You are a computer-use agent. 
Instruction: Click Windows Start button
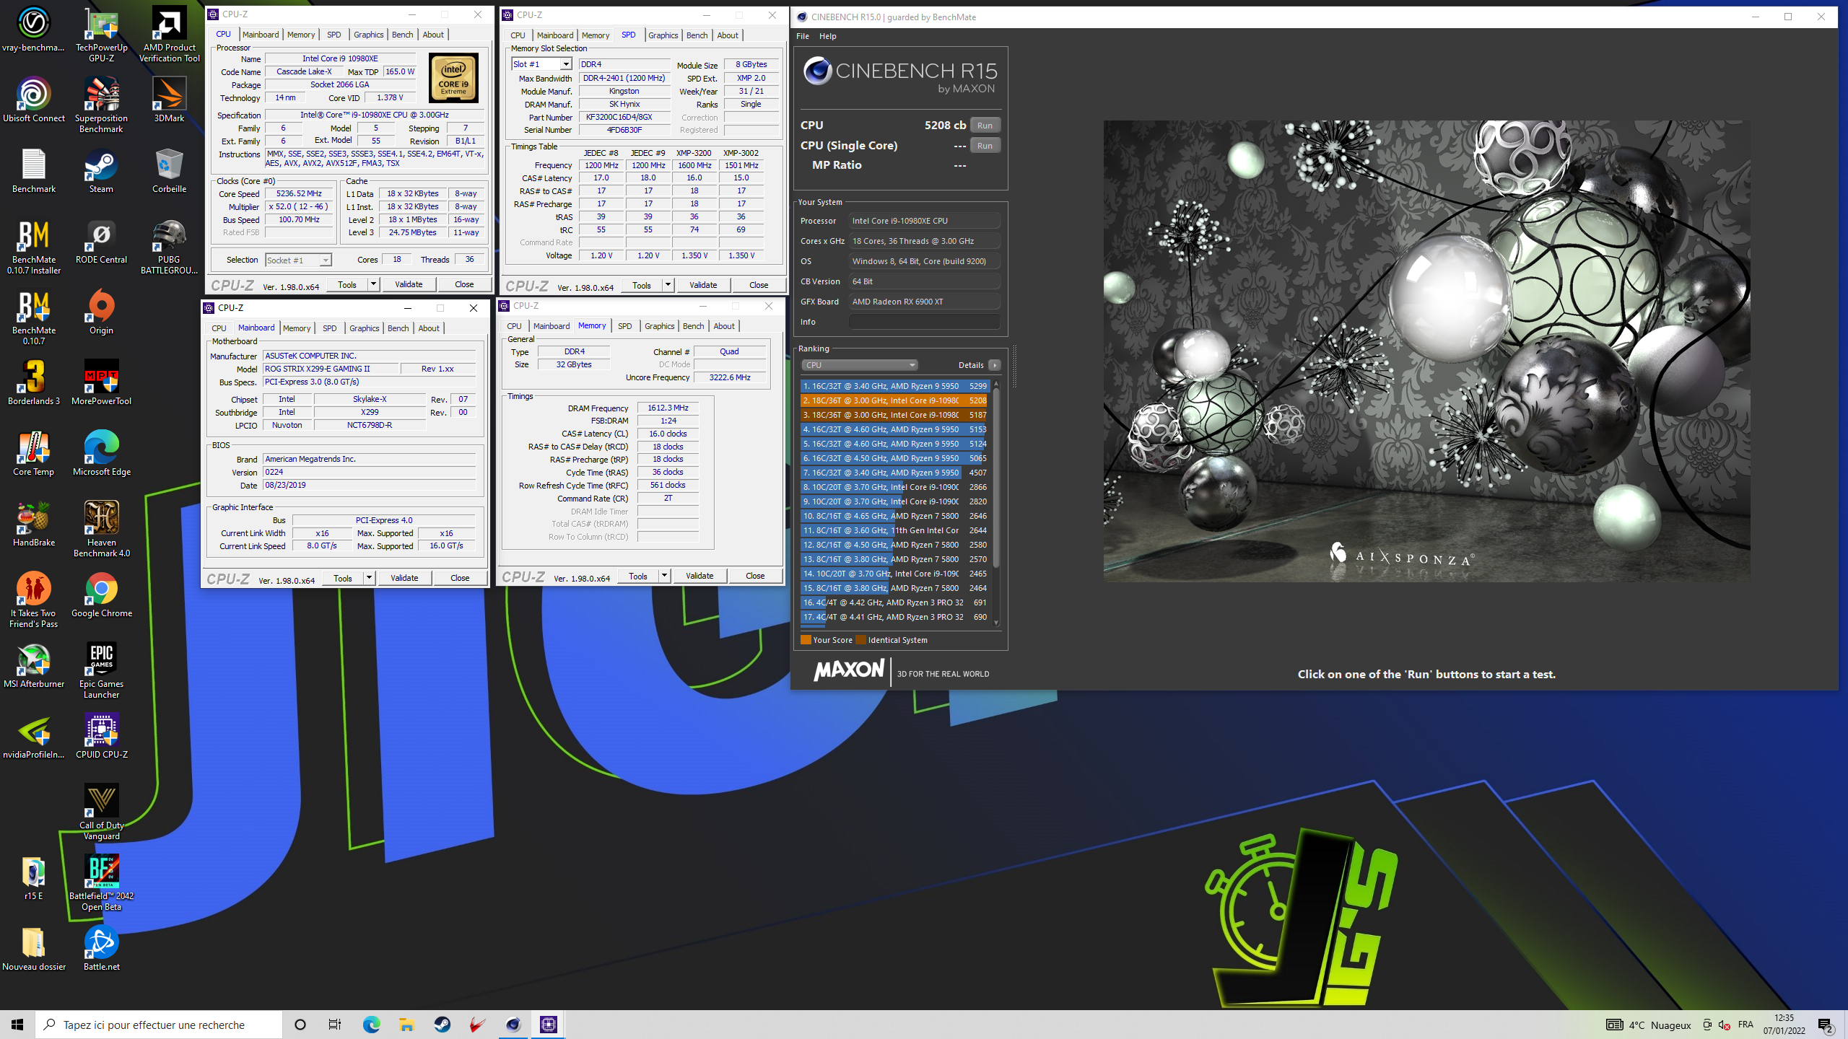17,1024
